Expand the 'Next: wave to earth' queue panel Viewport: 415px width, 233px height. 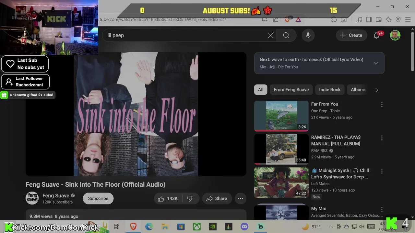pos(375,63)
